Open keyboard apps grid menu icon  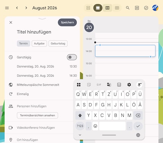coord(79,85)
